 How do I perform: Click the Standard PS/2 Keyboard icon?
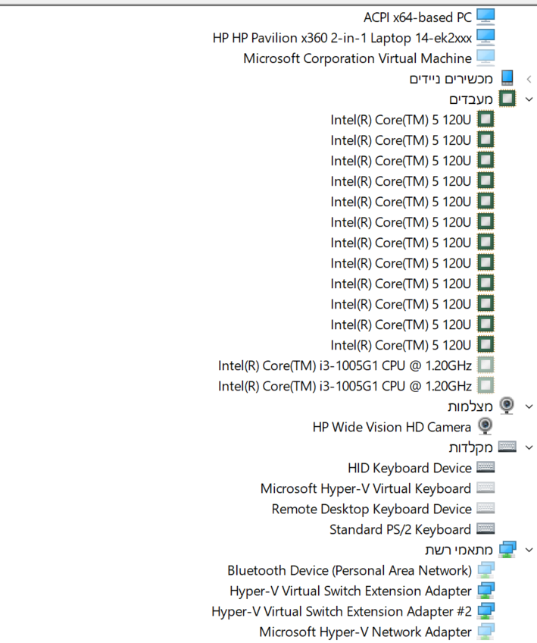click(x=485, y=529)
